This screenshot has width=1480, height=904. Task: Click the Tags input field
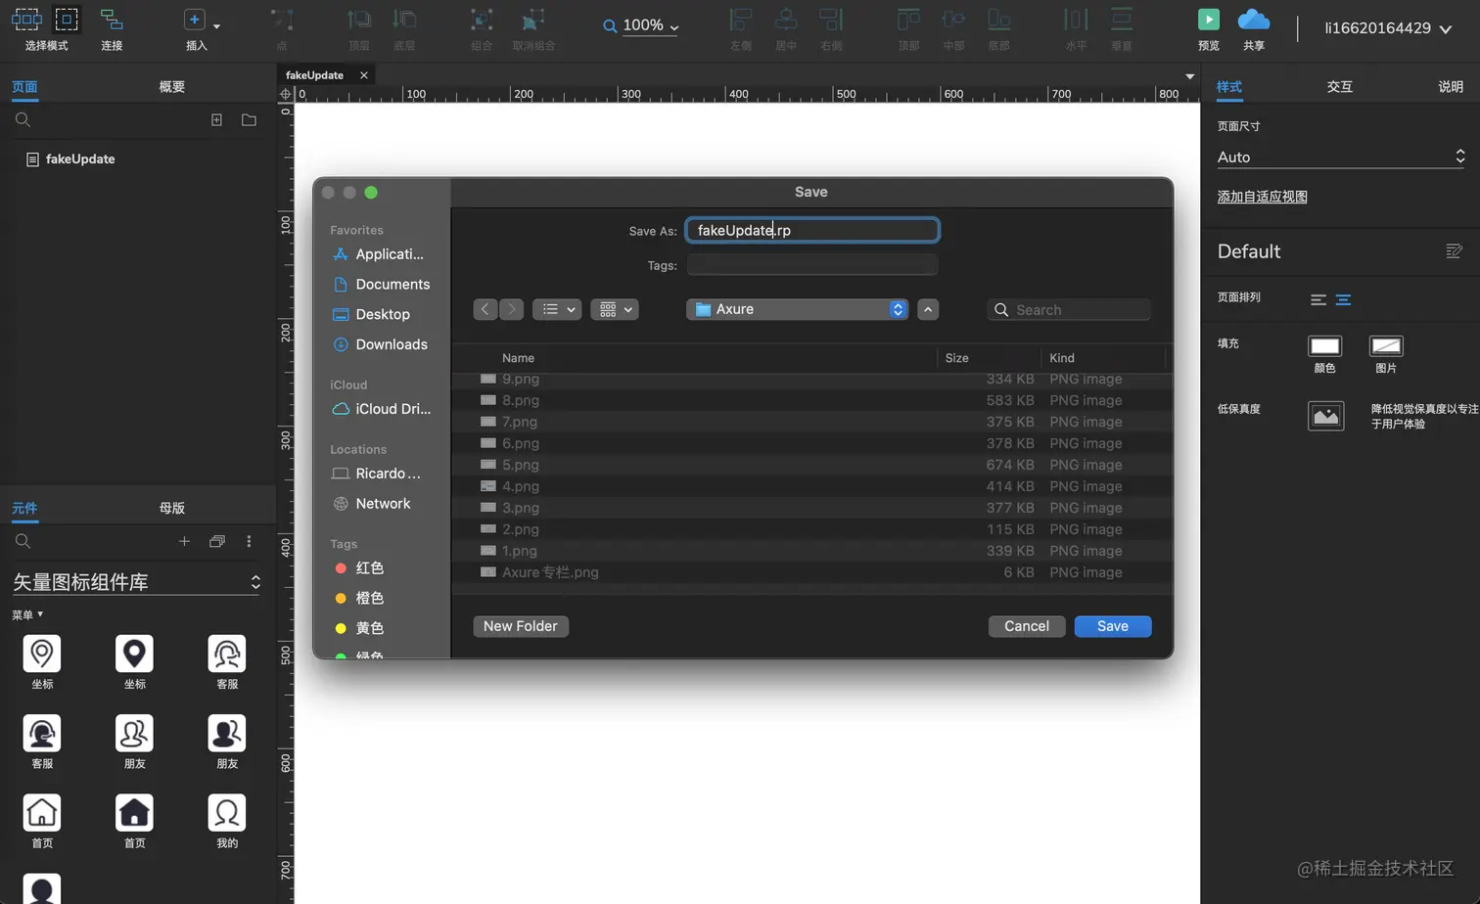812,265
